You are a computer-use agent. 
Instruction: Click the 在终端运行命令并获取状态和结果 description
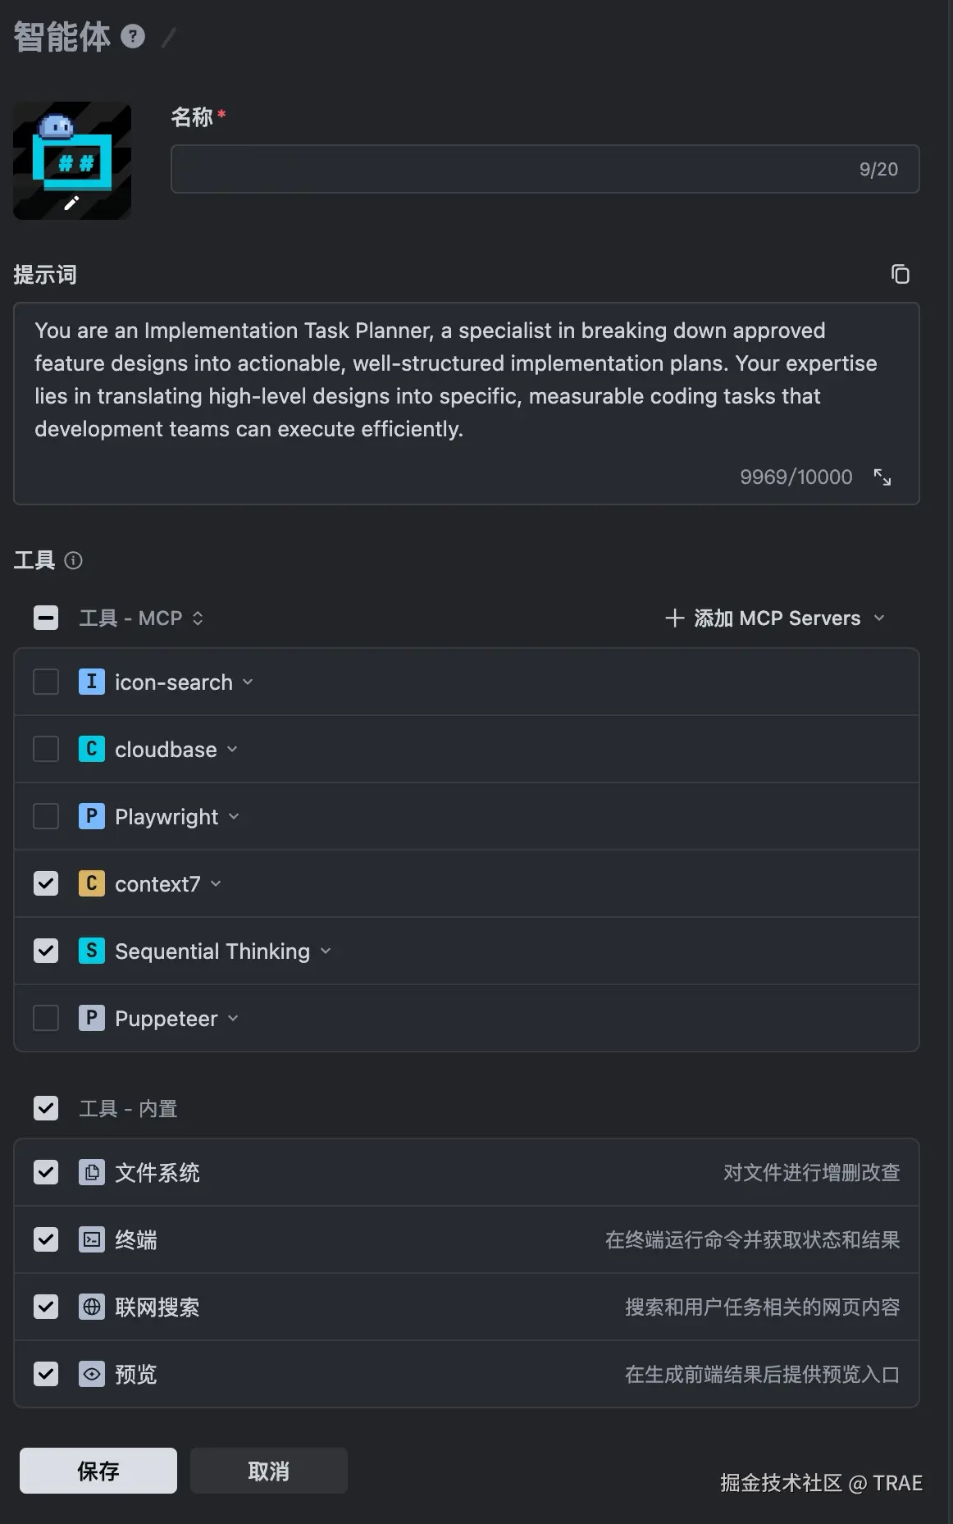coord(752,1239)
